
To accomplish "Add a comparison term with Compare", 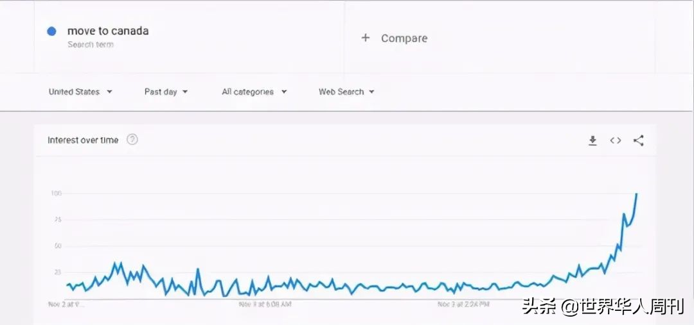I will coord(395,38).
